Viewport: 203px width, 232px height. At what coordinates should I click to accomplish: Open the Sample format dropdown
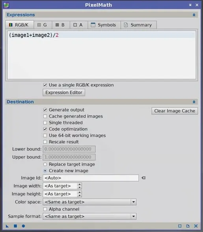click(x=89, y=216)
